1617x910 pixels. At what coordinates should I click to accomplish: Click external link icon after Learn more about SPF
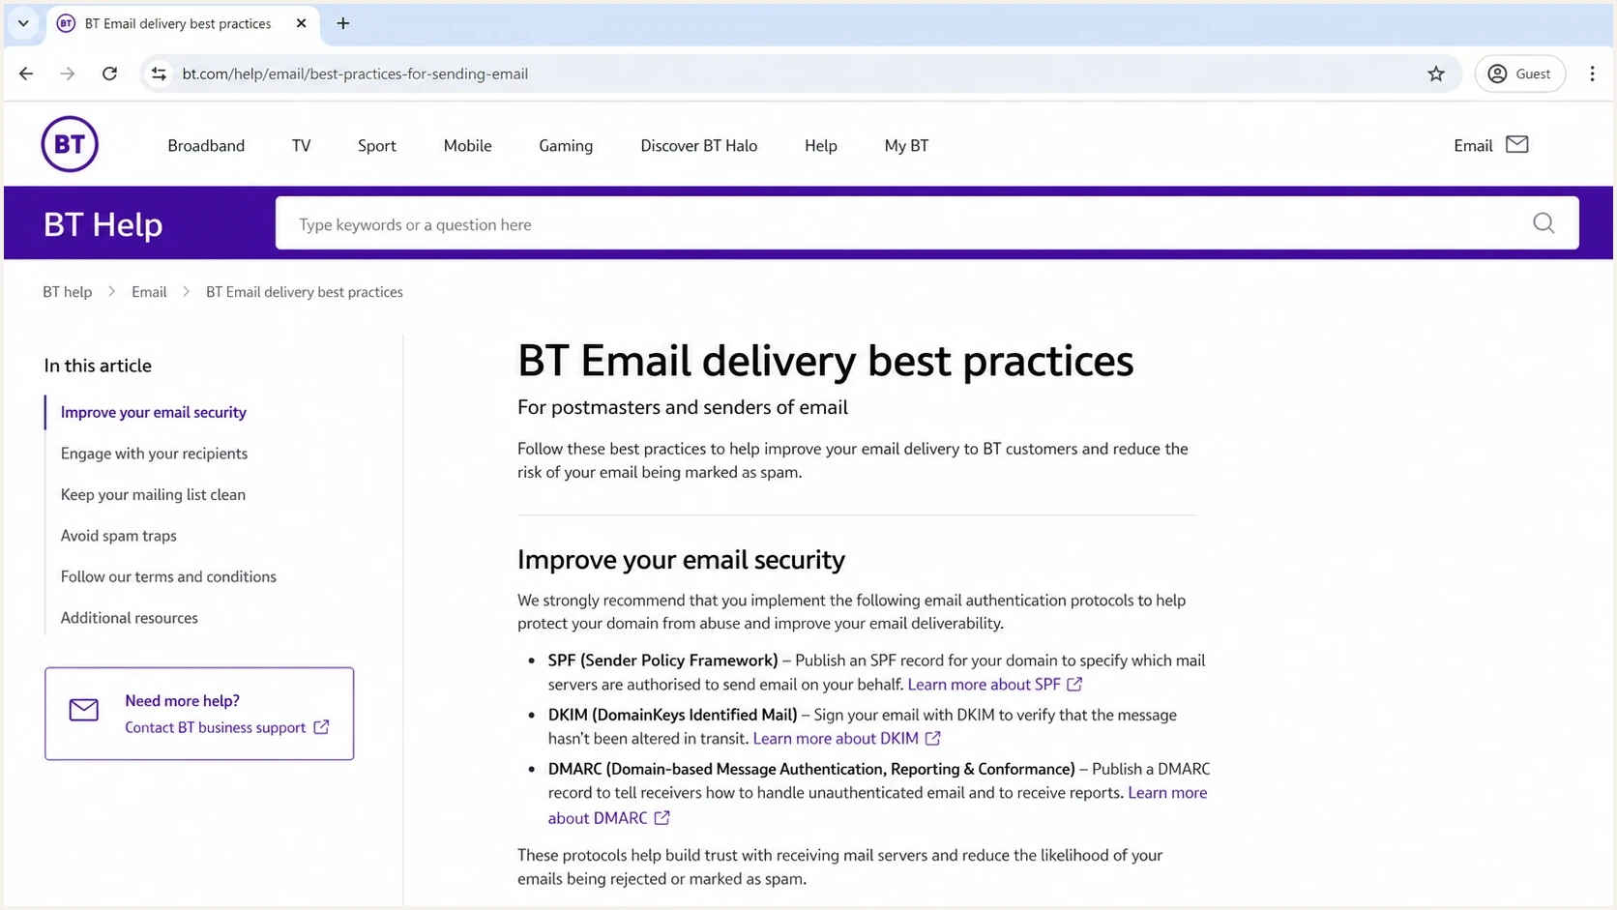point(1074,684)
